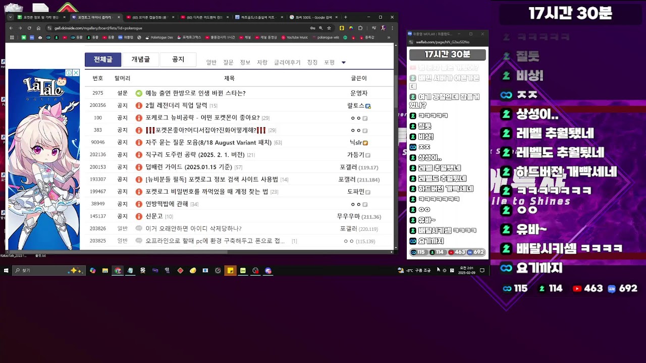Open Chrome extensions puzzle icon
The height and width of the screenshot is (363, 646).
pos(360,28)
